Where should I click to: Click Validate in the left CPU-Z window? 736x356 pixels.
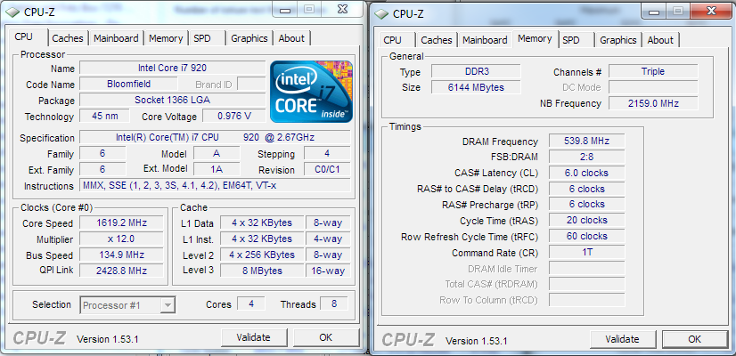click(253, 337)
